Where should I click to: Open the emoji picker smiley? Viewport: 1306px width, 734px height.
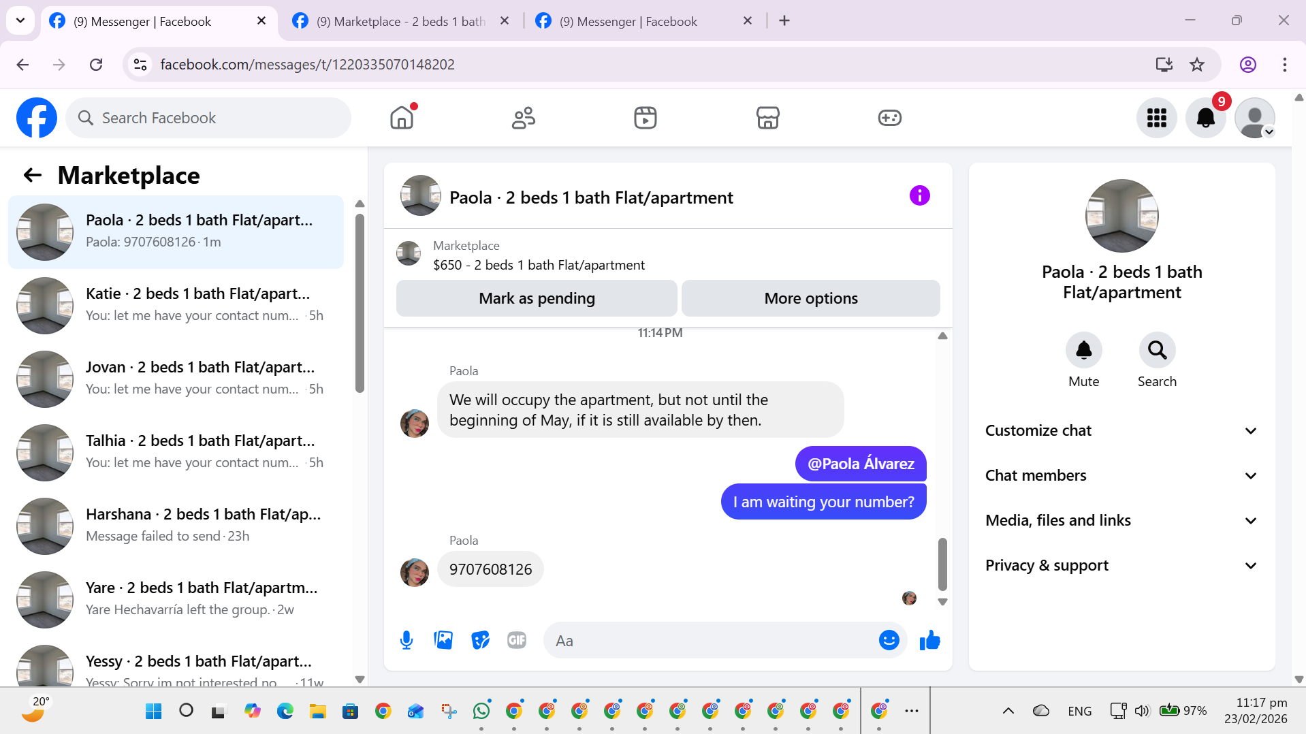[x=889, y=640]
